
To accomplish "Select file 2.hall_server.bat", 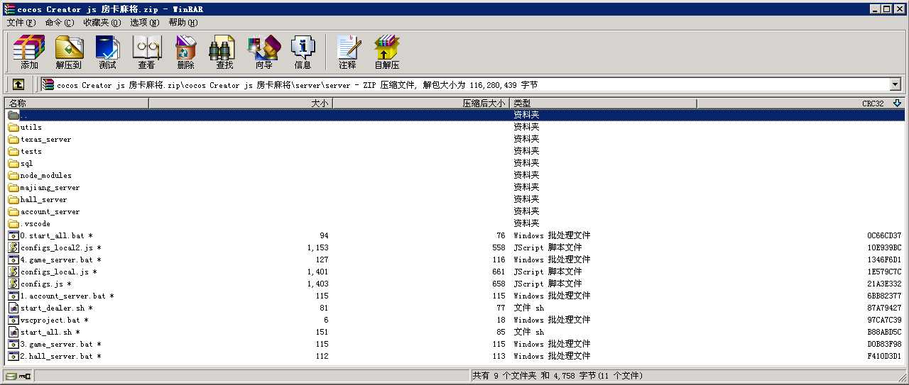I will [x=60, y=357].
